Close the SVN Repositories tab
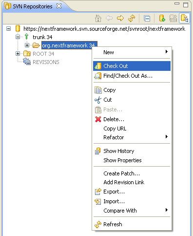 [59, 6]
